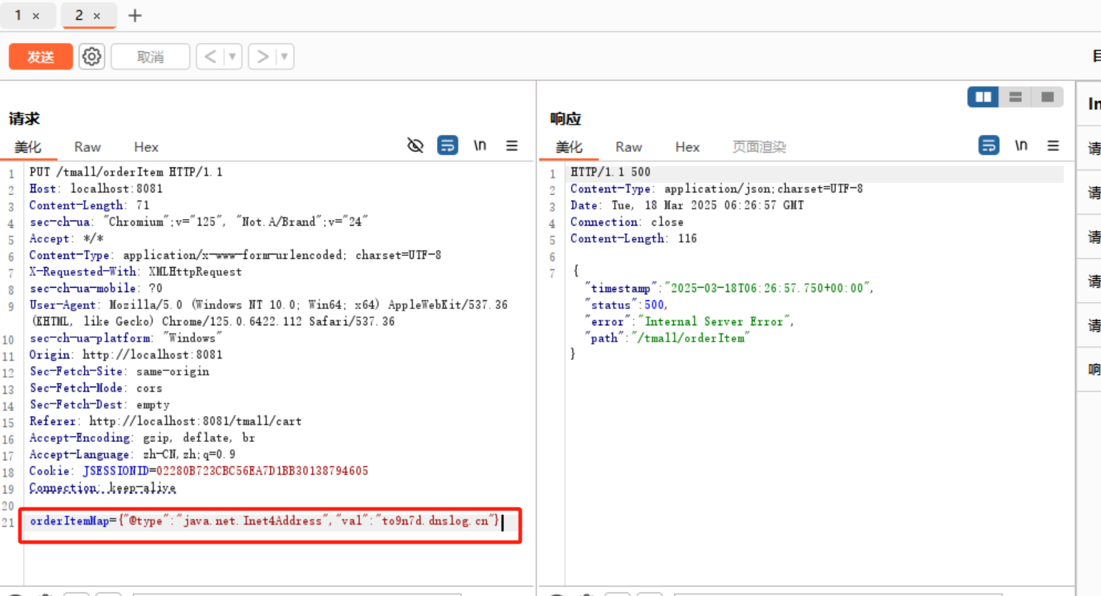Select response 页面渲染 render tab
1101x596 pixels.
759,147
